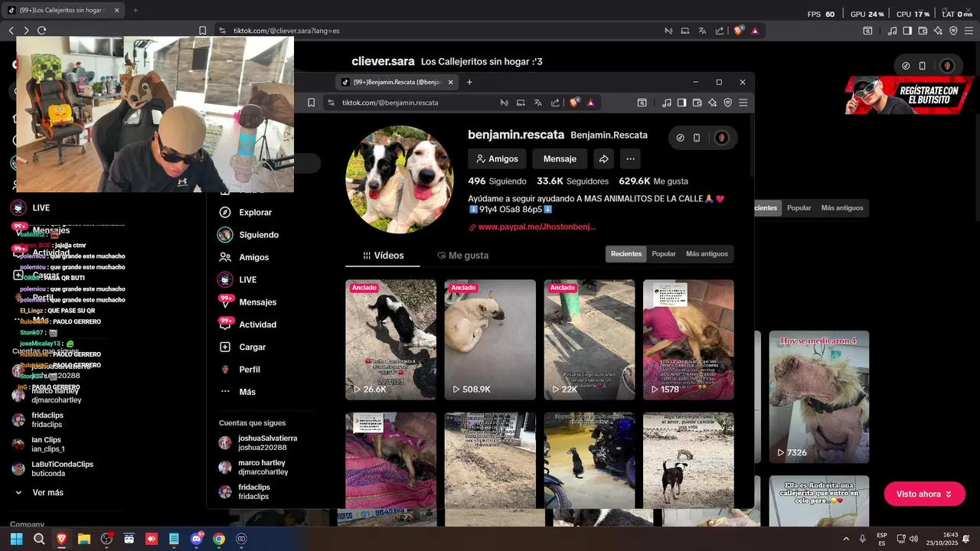980x551 pixels.
Task: Open Brave Wallet icon in front window toolbar
Action: pyautogui.click(x=697, y=103)
